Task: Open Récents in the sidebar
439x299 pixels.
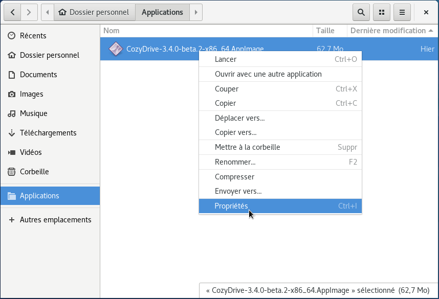Action: [x=50, y=35]
